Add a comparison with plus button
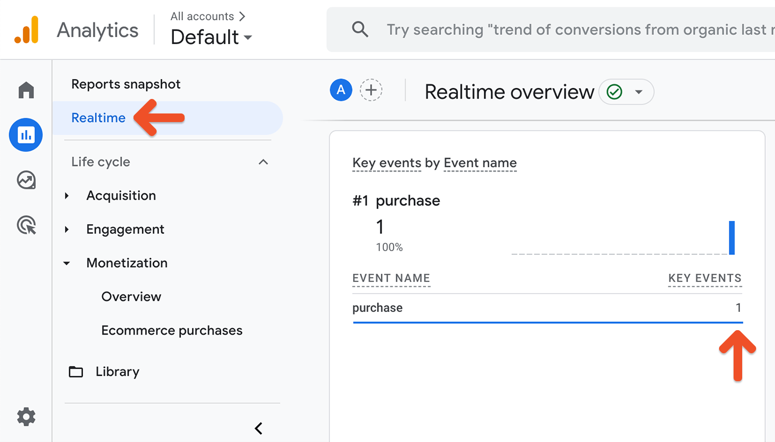Image resolution: width=775 pixels, height=442 pixels. (371, 90)
